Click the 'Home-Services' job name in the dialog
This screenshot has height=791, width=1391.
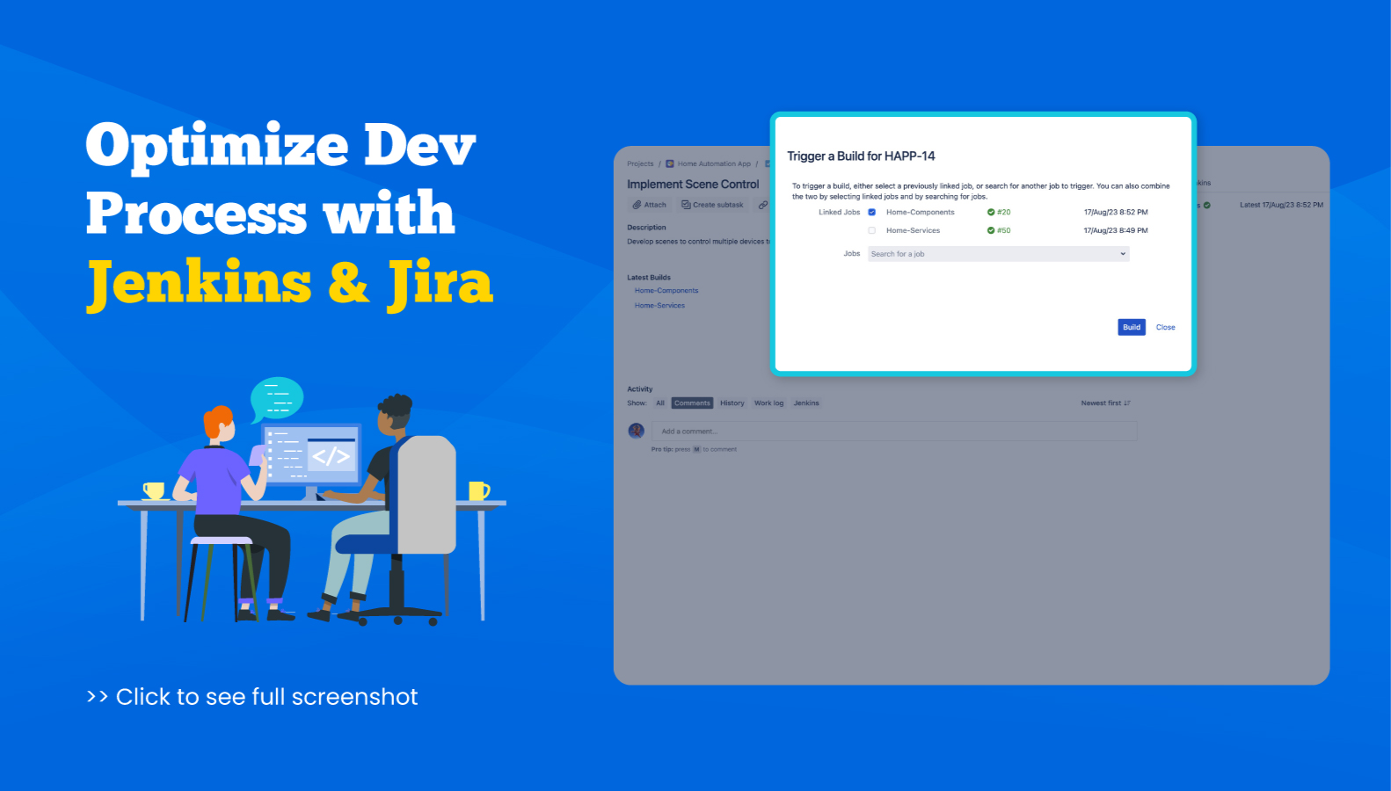pyautogui.click(x=913, y=230)
